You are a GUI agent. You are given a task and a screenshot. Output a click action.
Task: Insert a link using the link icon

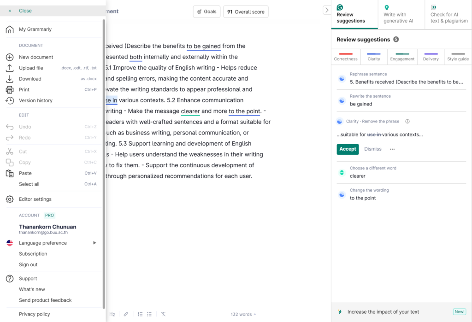(126, 314)
